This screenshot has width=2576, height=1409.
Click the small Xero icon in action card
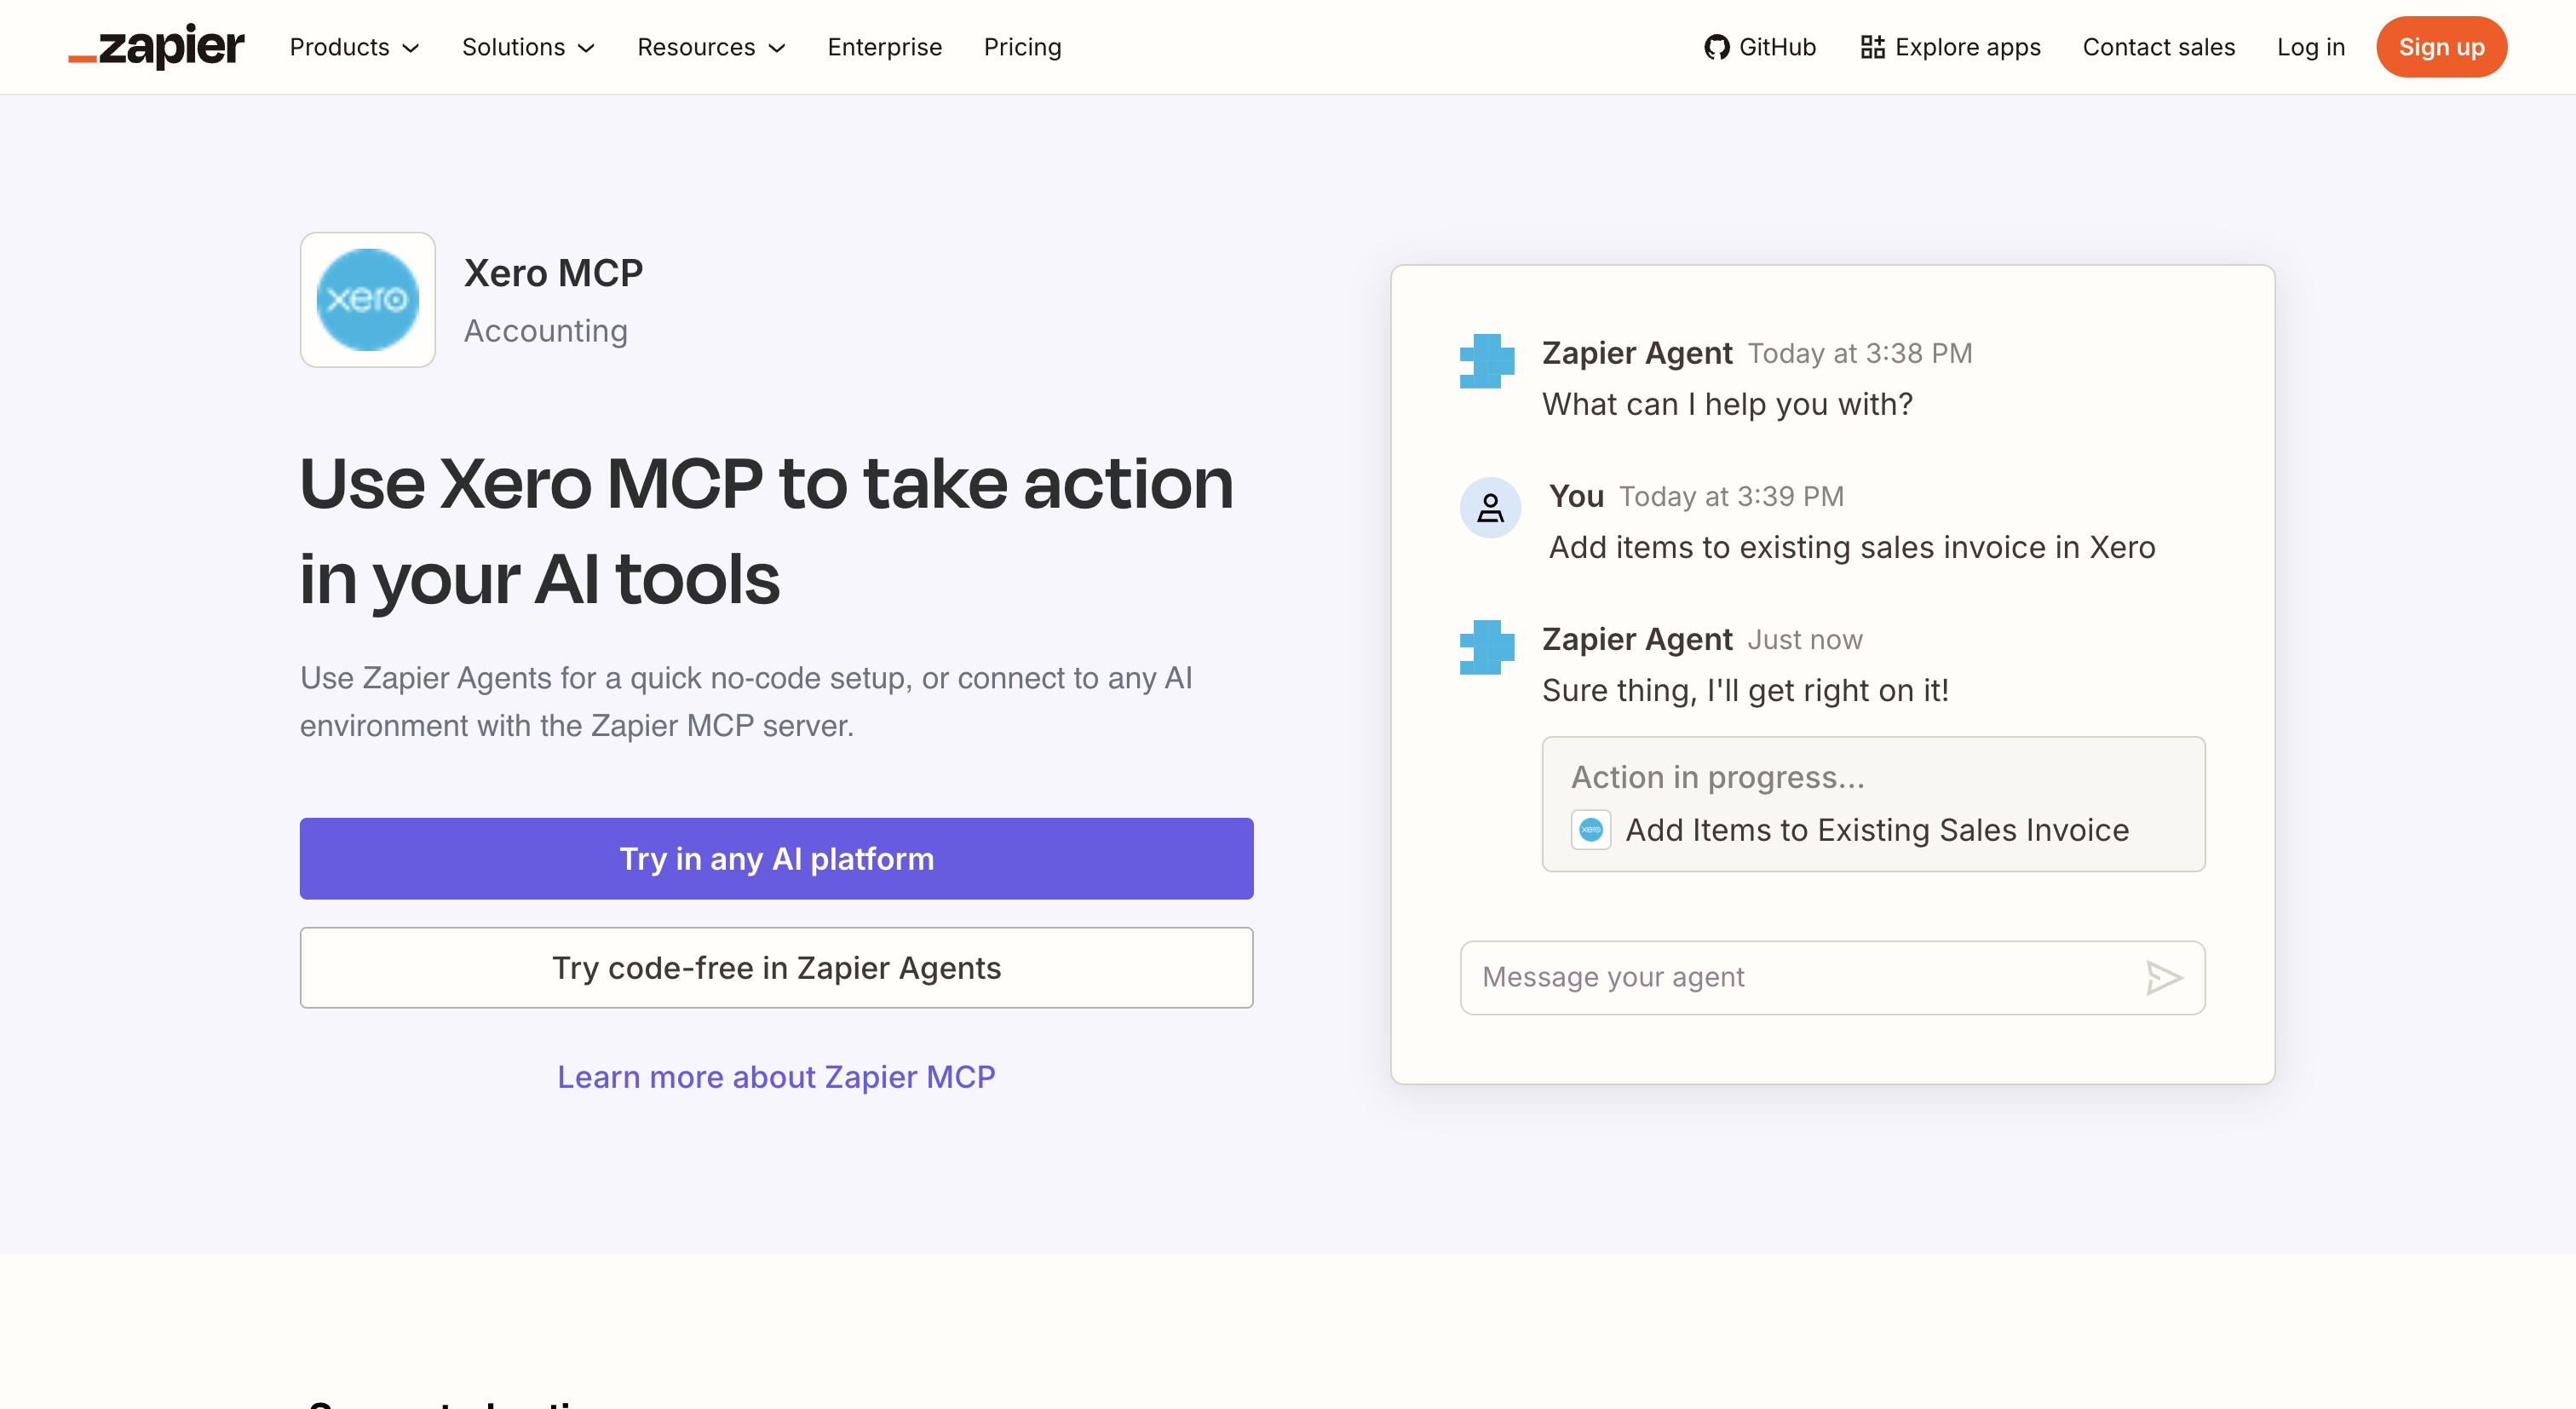(1591, 830)
